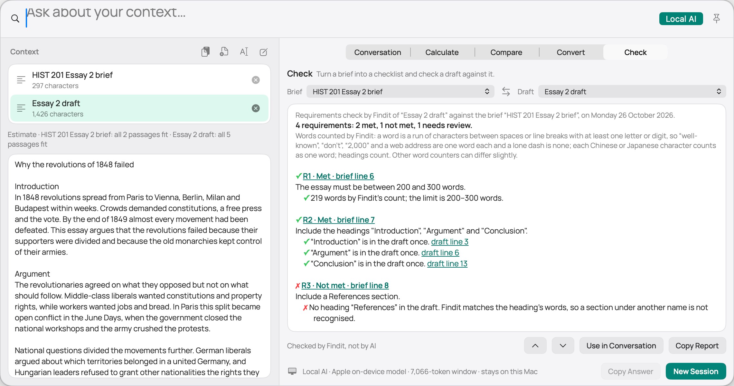This screenshot has height=386, width=734.
Task: Click the magnifying glass search icon
Action: click(x=15, y=19)
